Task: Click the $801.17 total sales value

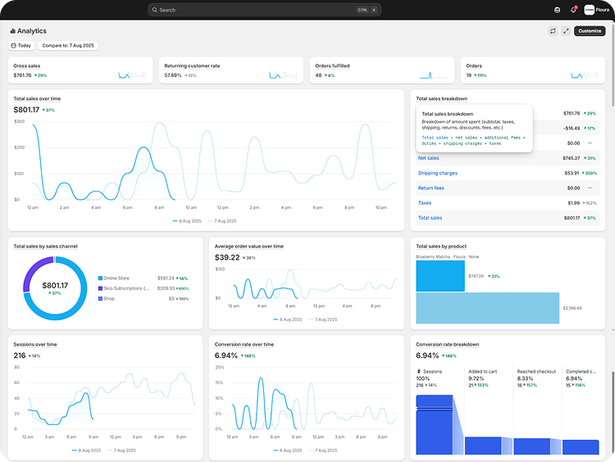Action: [26, 110]
